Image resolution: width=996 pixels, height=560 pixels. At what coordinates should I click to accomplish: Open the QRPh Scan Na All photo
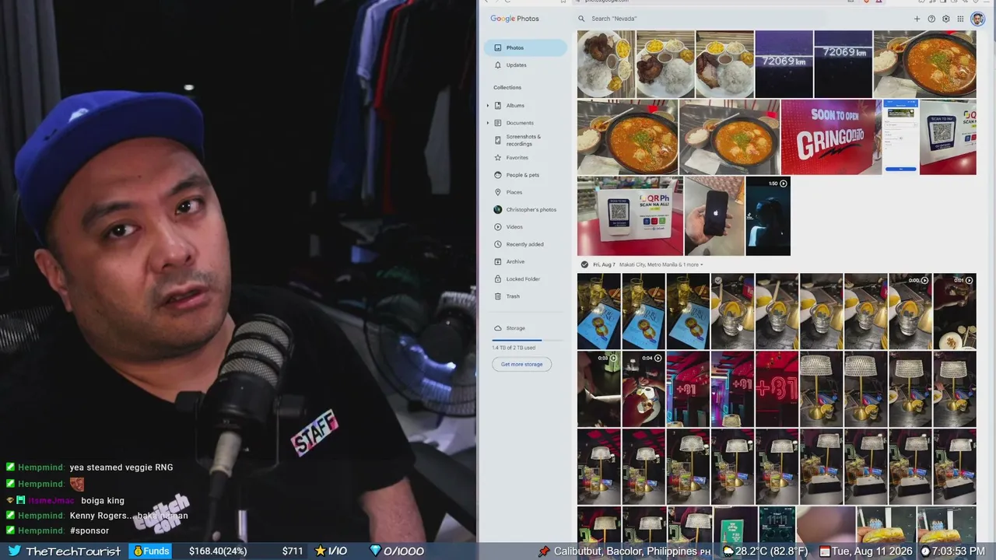[630, 216]
